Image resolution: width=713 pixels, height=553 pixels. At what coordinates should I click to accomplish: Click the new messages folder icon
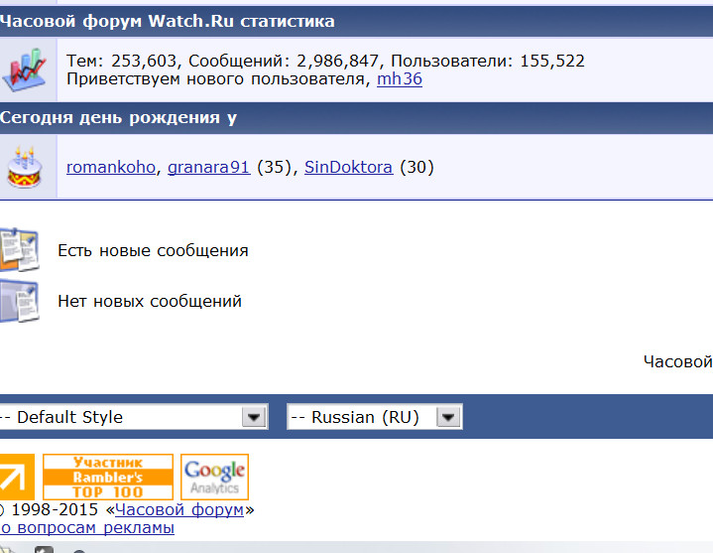19,249
